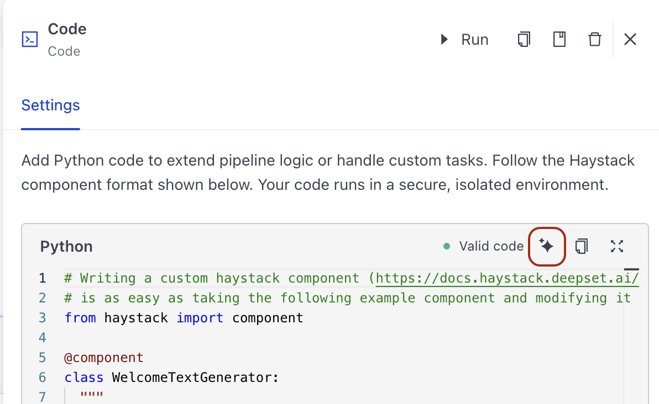
Task: Duplicate the Code component
Action: click(523, 39)
